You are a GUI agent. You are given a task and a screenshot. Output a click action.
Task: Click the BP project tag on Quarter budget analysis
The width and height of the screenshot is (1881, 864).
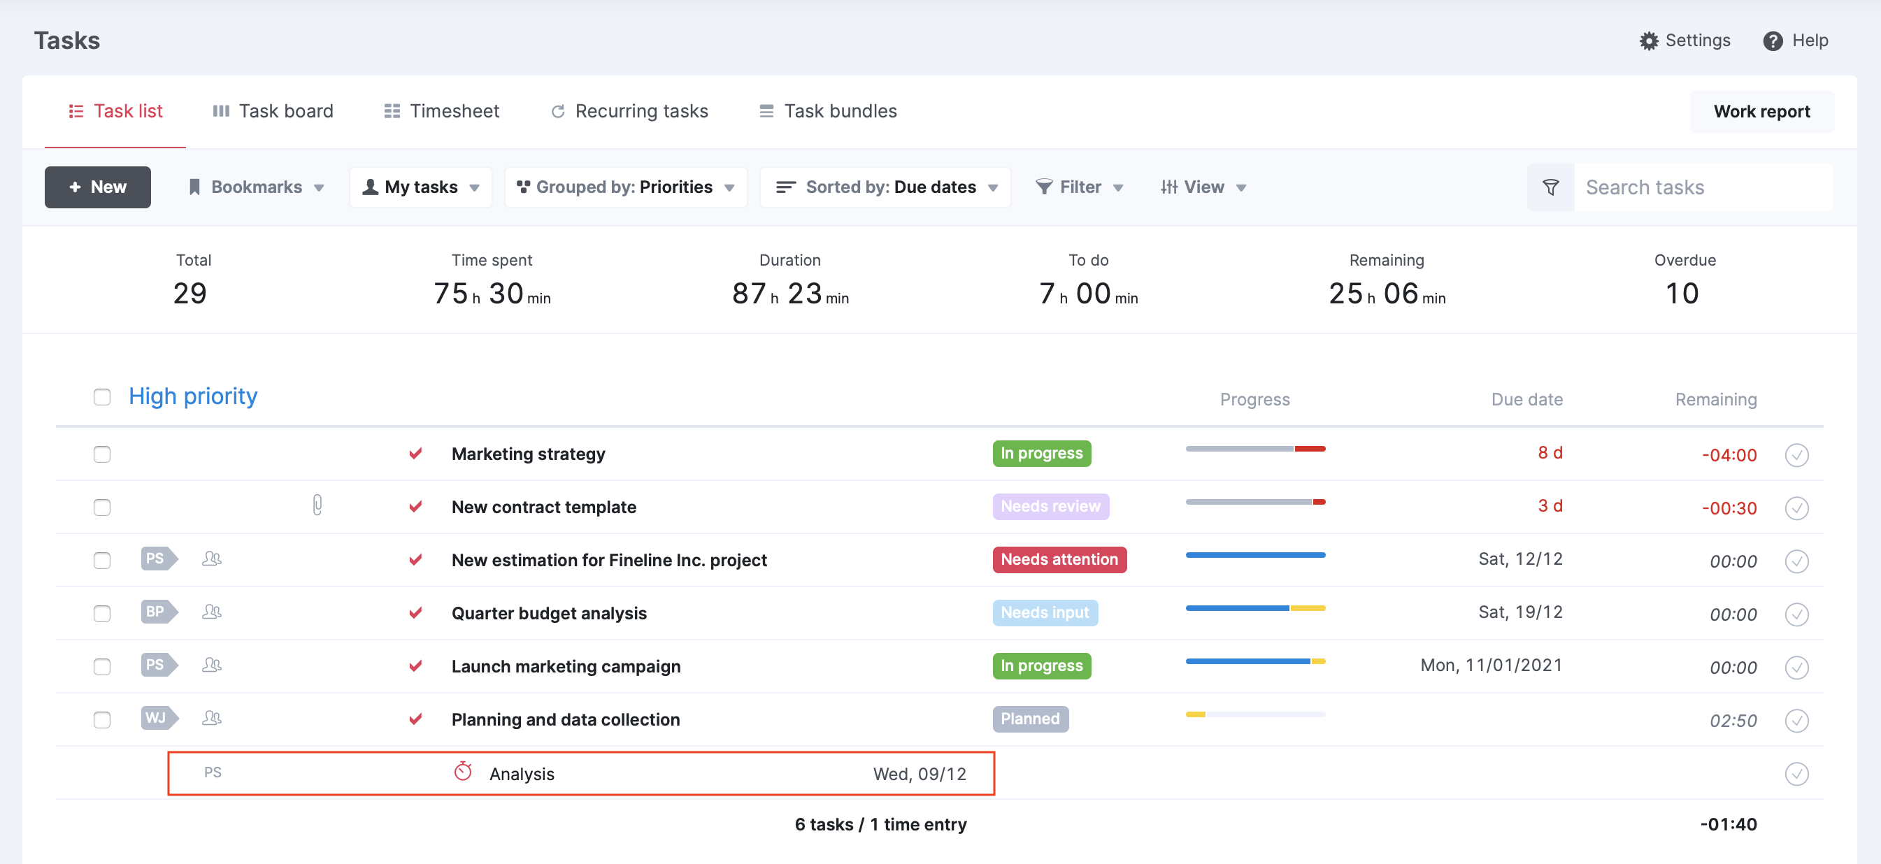coord(159,612)
